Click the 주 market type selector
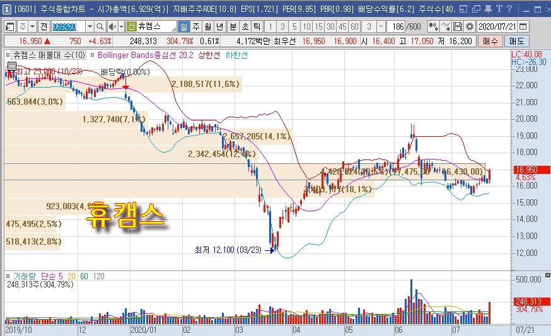The width and height of the screenshot is (551, 336). pos(23,26)
